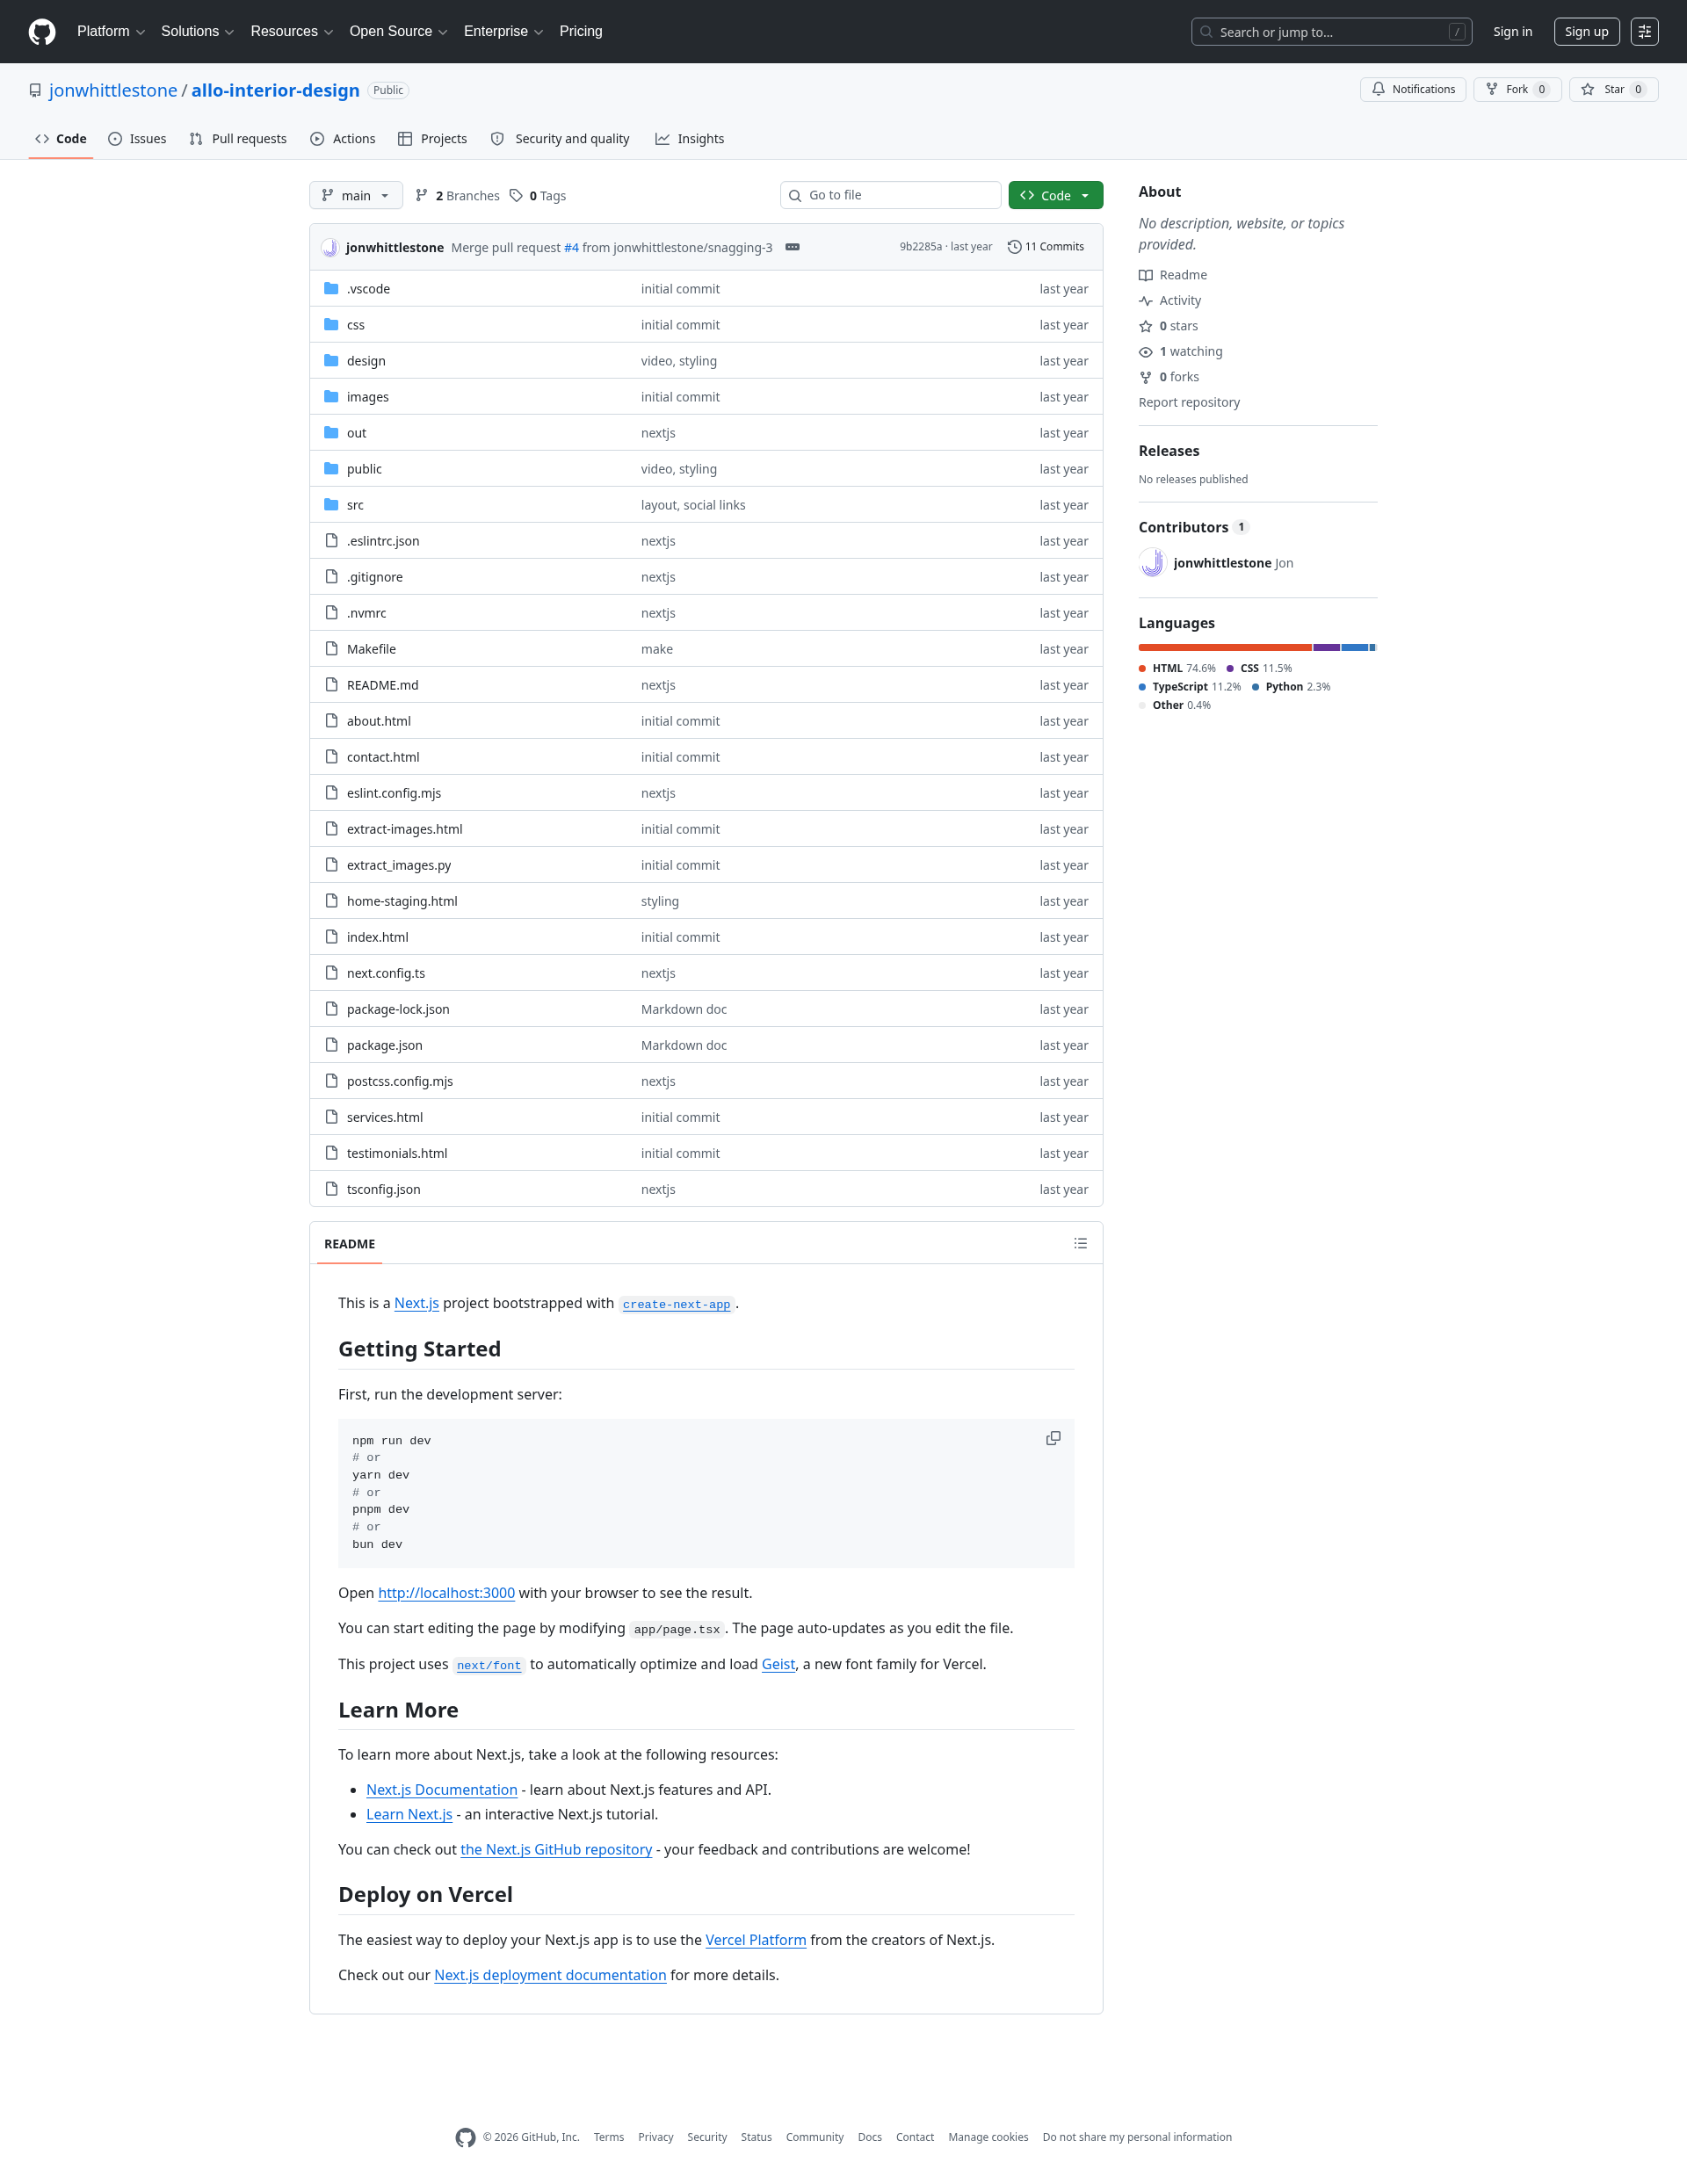Open the Insights tab
Image resolution: width=1687 pixels, height=2184 pixels.
pyautogui.click(x=690, y=139)
